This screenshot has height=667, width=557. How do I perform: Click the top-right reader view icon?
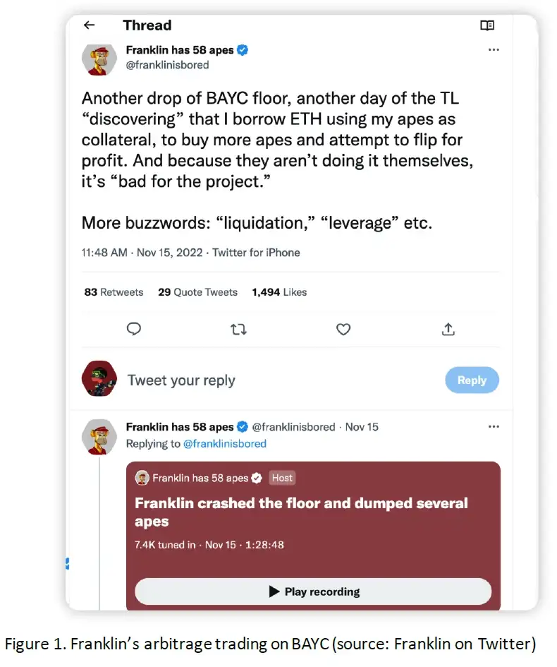tap(487, 25)
